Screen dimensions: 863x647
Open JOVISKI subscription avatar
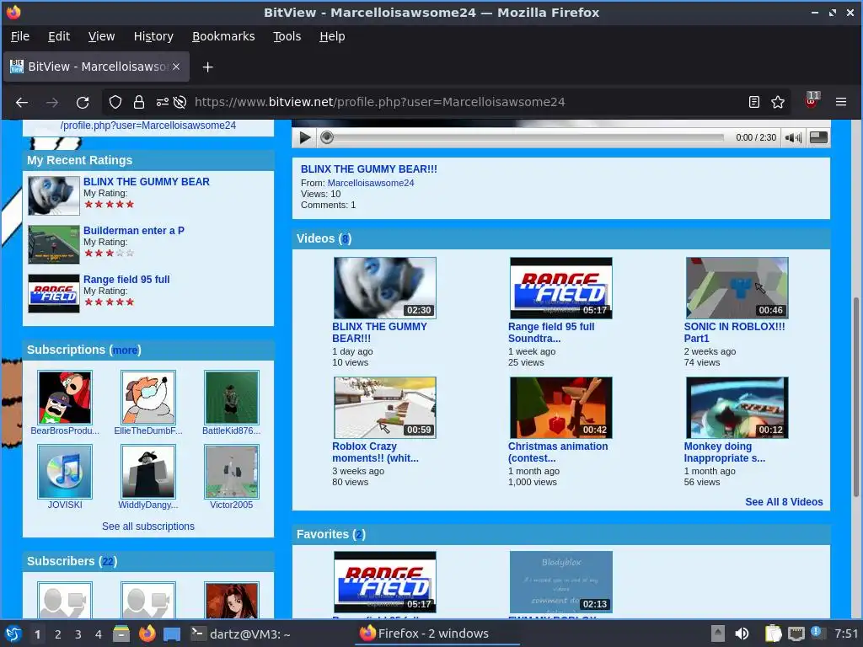point(65,472)
